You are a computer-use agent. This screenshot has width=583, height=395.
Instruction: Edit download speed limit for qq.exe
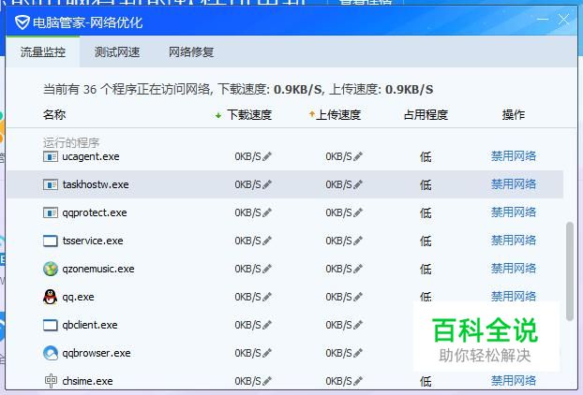(267, 297)
